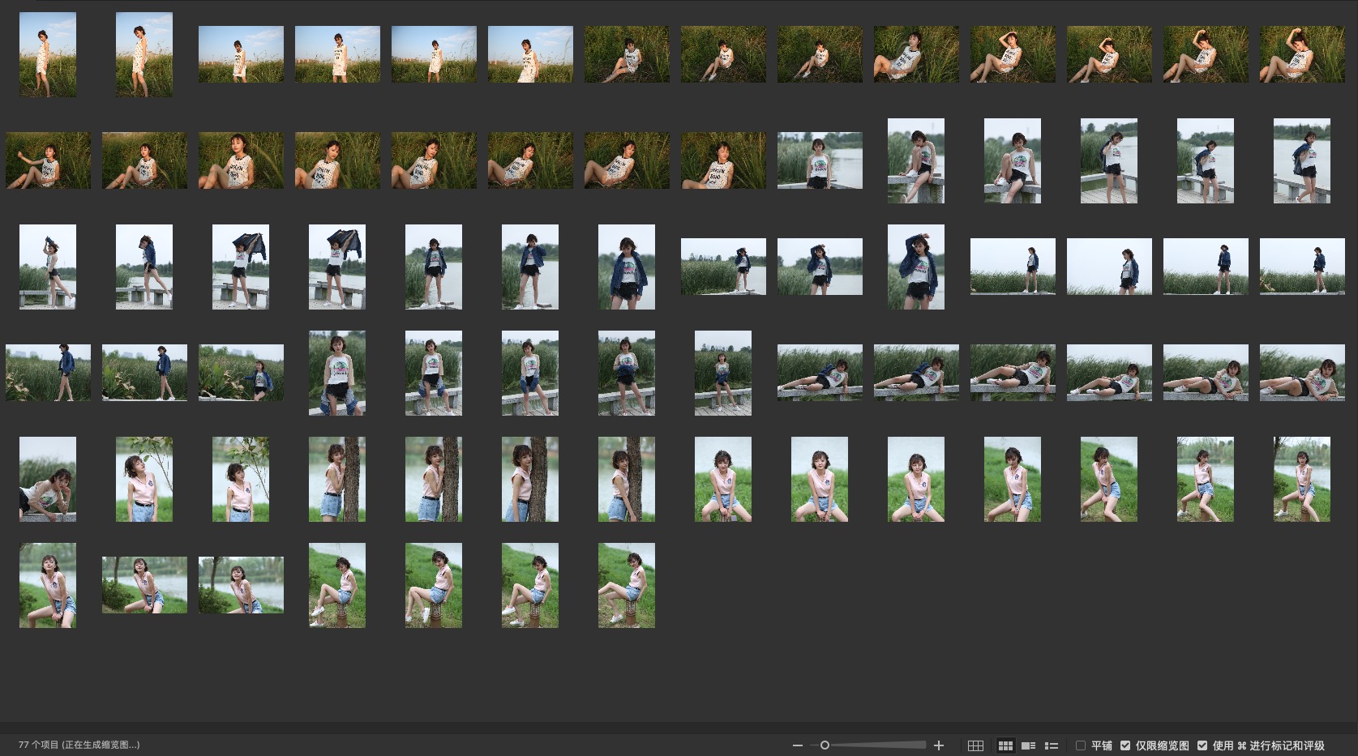Click the plus icon to enlarge thumbnails
The height and width of the screenshot is (756, 1358).
[939, 745]
